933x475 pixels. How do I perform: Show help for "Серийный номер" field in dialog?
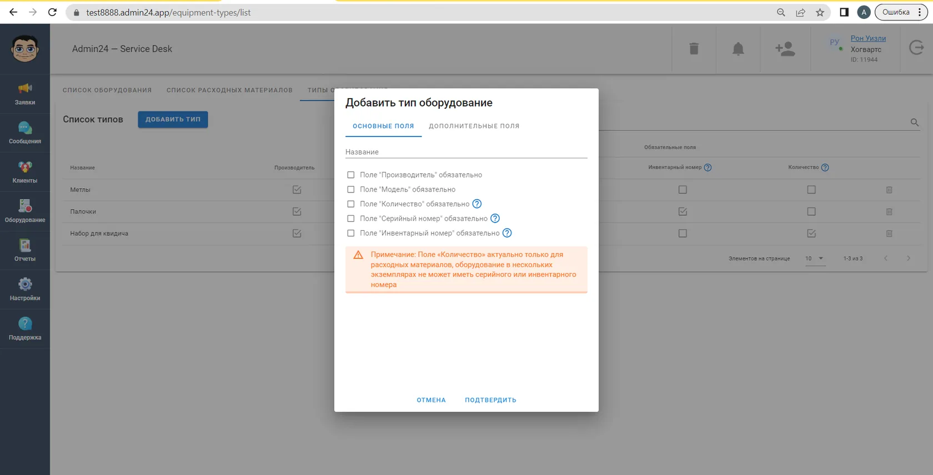(x=495, y=219)
